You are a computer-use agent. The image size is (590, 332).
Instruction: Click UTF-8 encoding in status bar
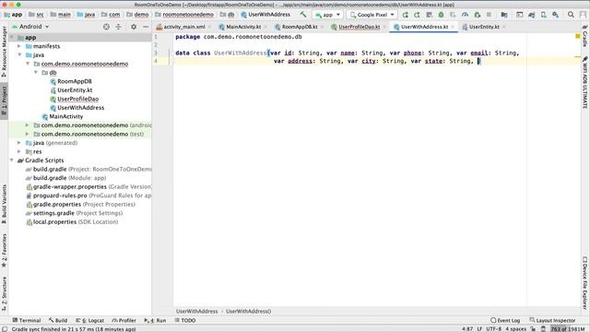(494, 329)
